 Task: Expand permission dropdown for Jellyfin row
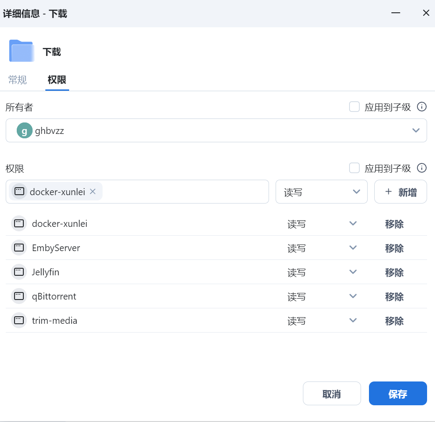click(x=353, y=272)
